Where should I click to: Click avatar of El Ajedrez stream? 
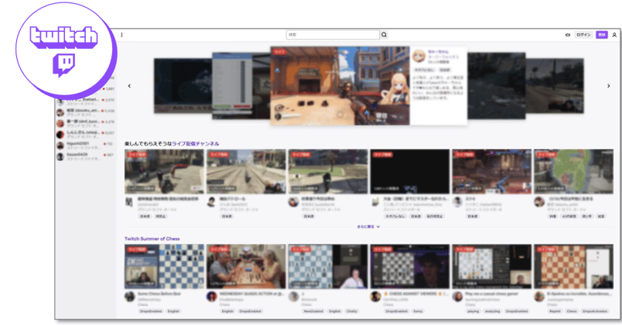click(539, 296)
